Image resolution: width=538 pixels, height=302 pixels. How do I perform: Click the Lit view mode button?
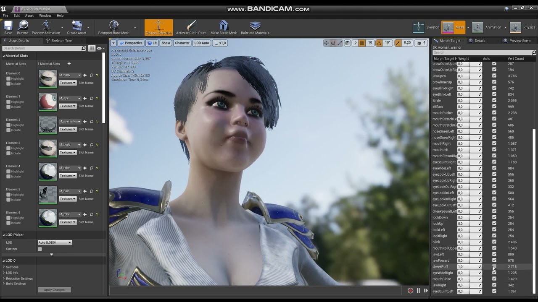(152, 43)
